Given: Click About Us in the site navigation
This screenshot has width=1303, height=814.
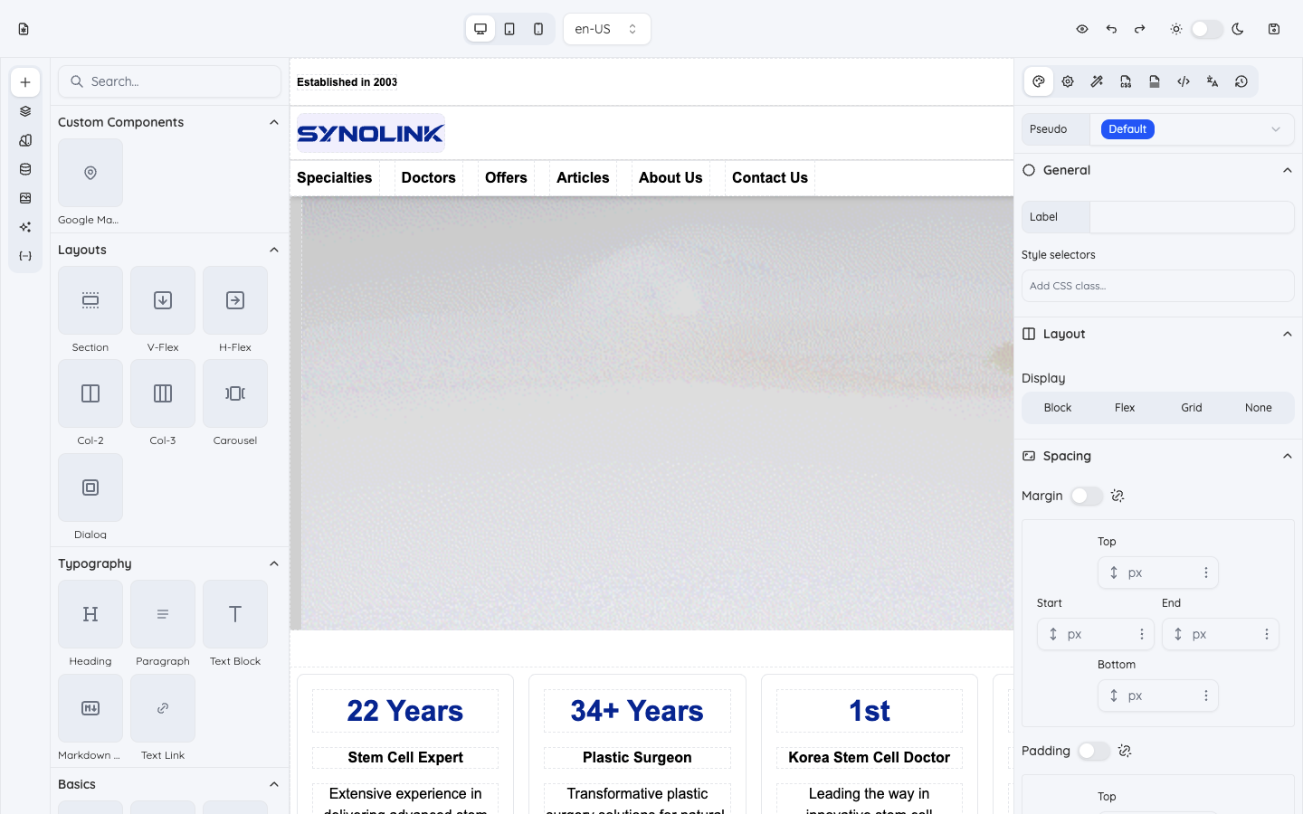Looking at the screenshot, I should click(671, 177).
